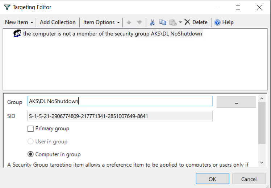Select the Computer in group radio button
This screenshot has height=188, width=271.
[31, 154]
